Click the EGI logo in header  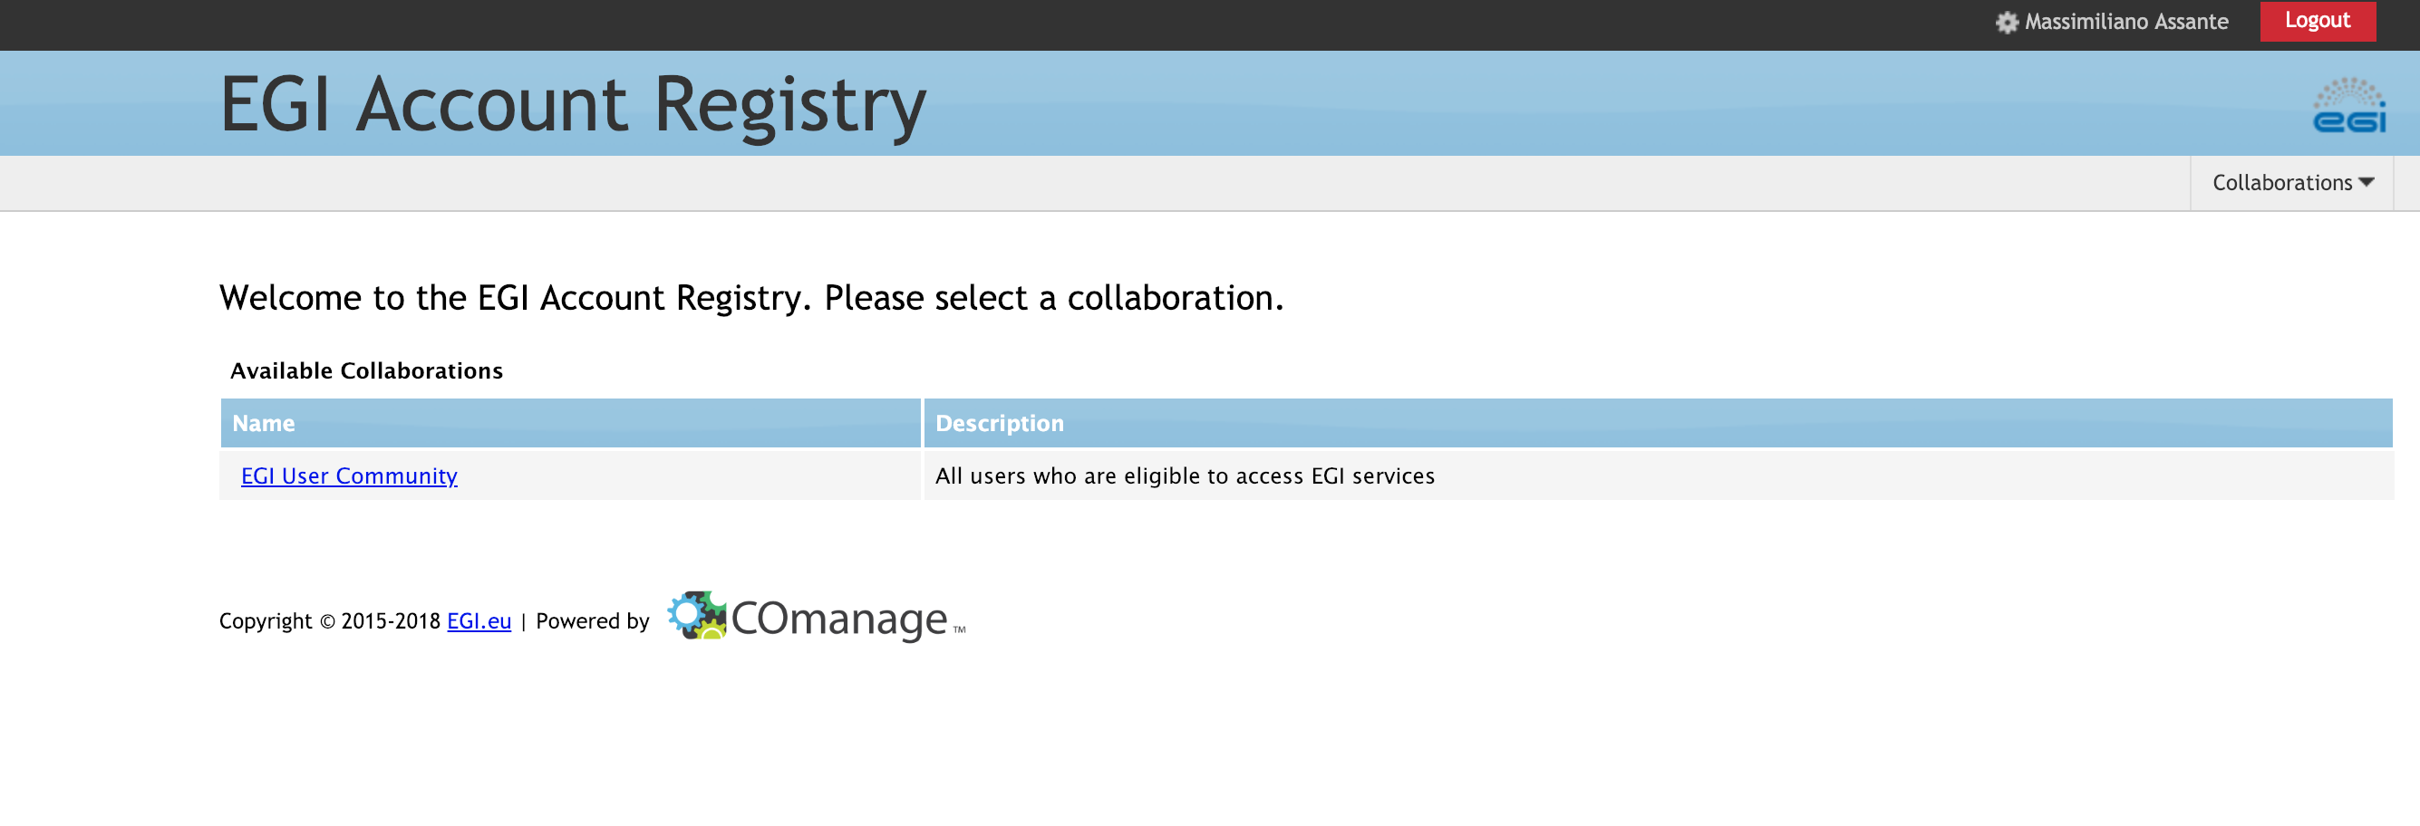coord(2348,105)
